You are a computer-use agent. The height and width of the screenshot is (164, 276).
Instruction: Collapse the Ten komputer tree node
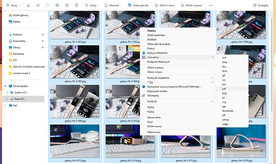click(5, 86)
